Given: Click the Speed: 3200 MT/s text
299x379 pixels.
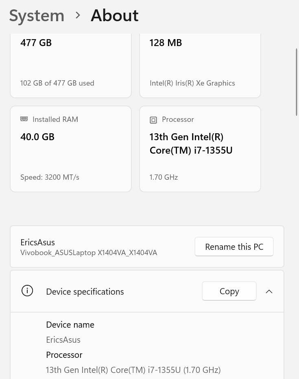Looking at the screenshot, I should pyautogui.click(x=50, y=177).
